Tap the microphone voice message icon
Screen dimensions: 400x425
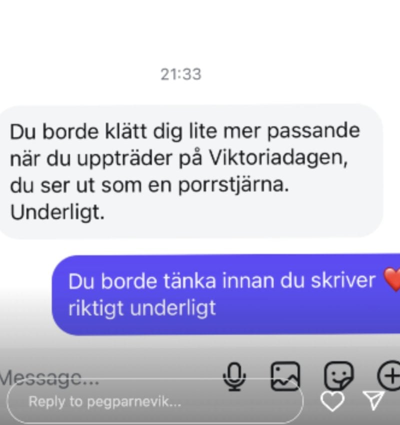pyautogui.click(x=234, y=376)
